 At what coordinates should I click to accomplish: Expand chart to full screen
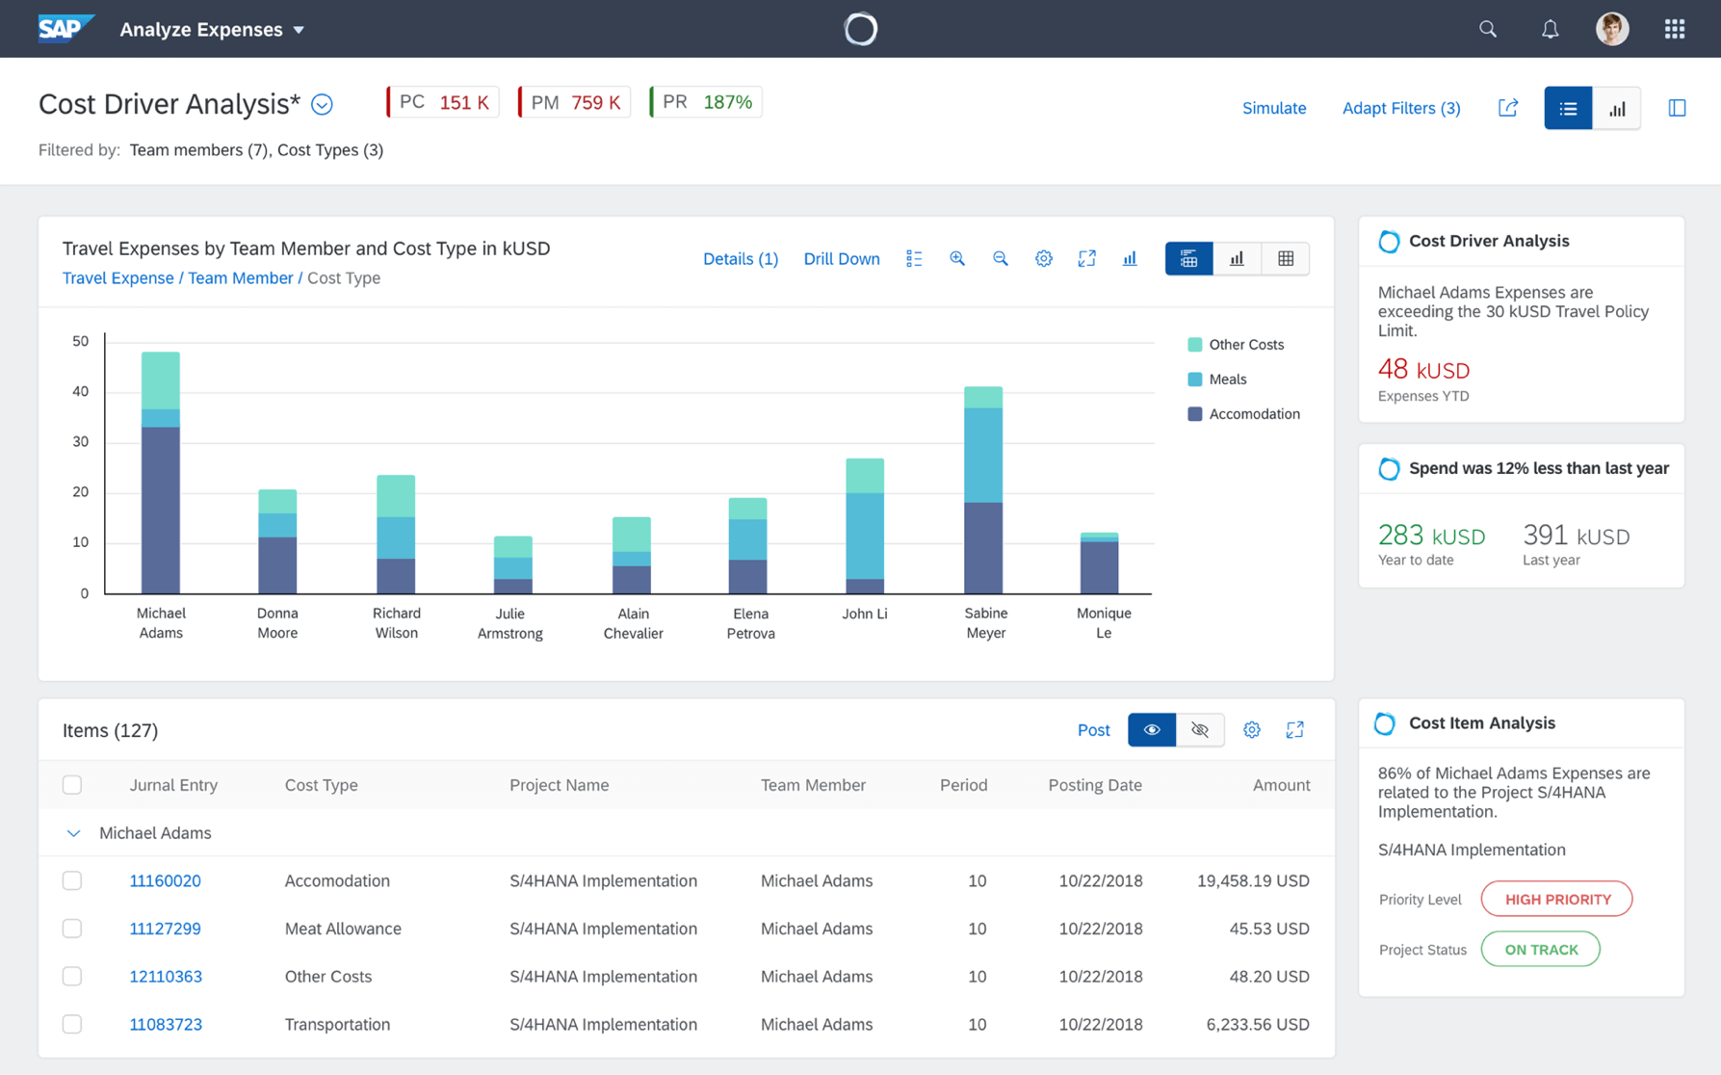(1086, 258)
